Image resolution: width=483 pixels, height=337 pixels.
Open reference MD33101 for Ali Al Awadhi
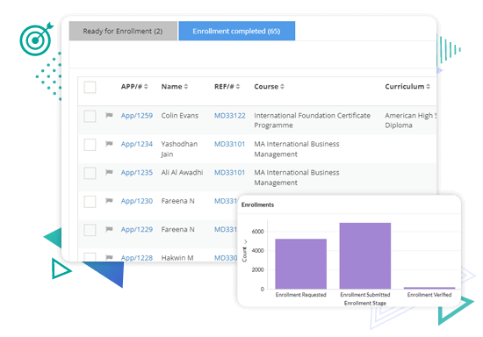pyautogui.click(x=229, y=173)
